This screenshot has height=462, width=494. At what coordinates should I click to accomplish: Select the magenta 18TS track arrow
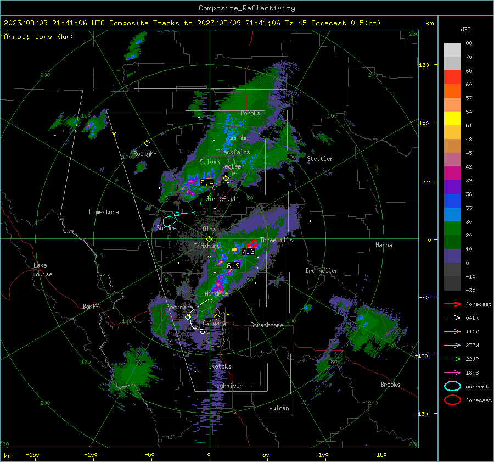pos(452,373)
